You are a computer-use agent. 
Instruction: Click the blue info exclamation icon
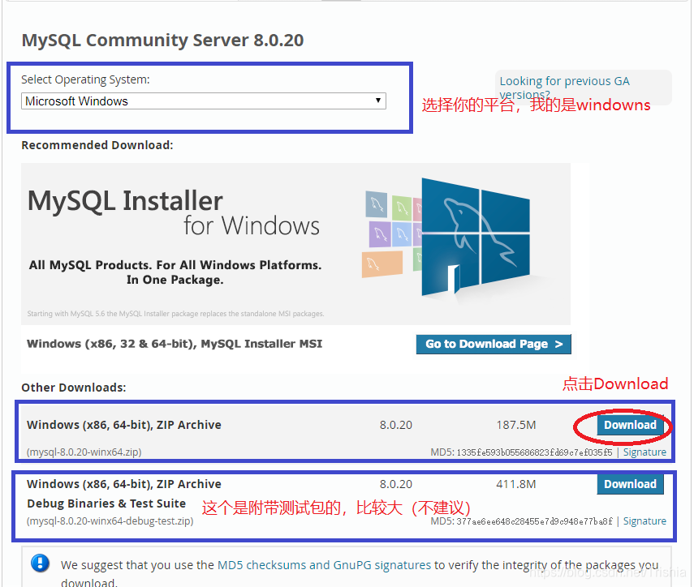pos(41,563)
